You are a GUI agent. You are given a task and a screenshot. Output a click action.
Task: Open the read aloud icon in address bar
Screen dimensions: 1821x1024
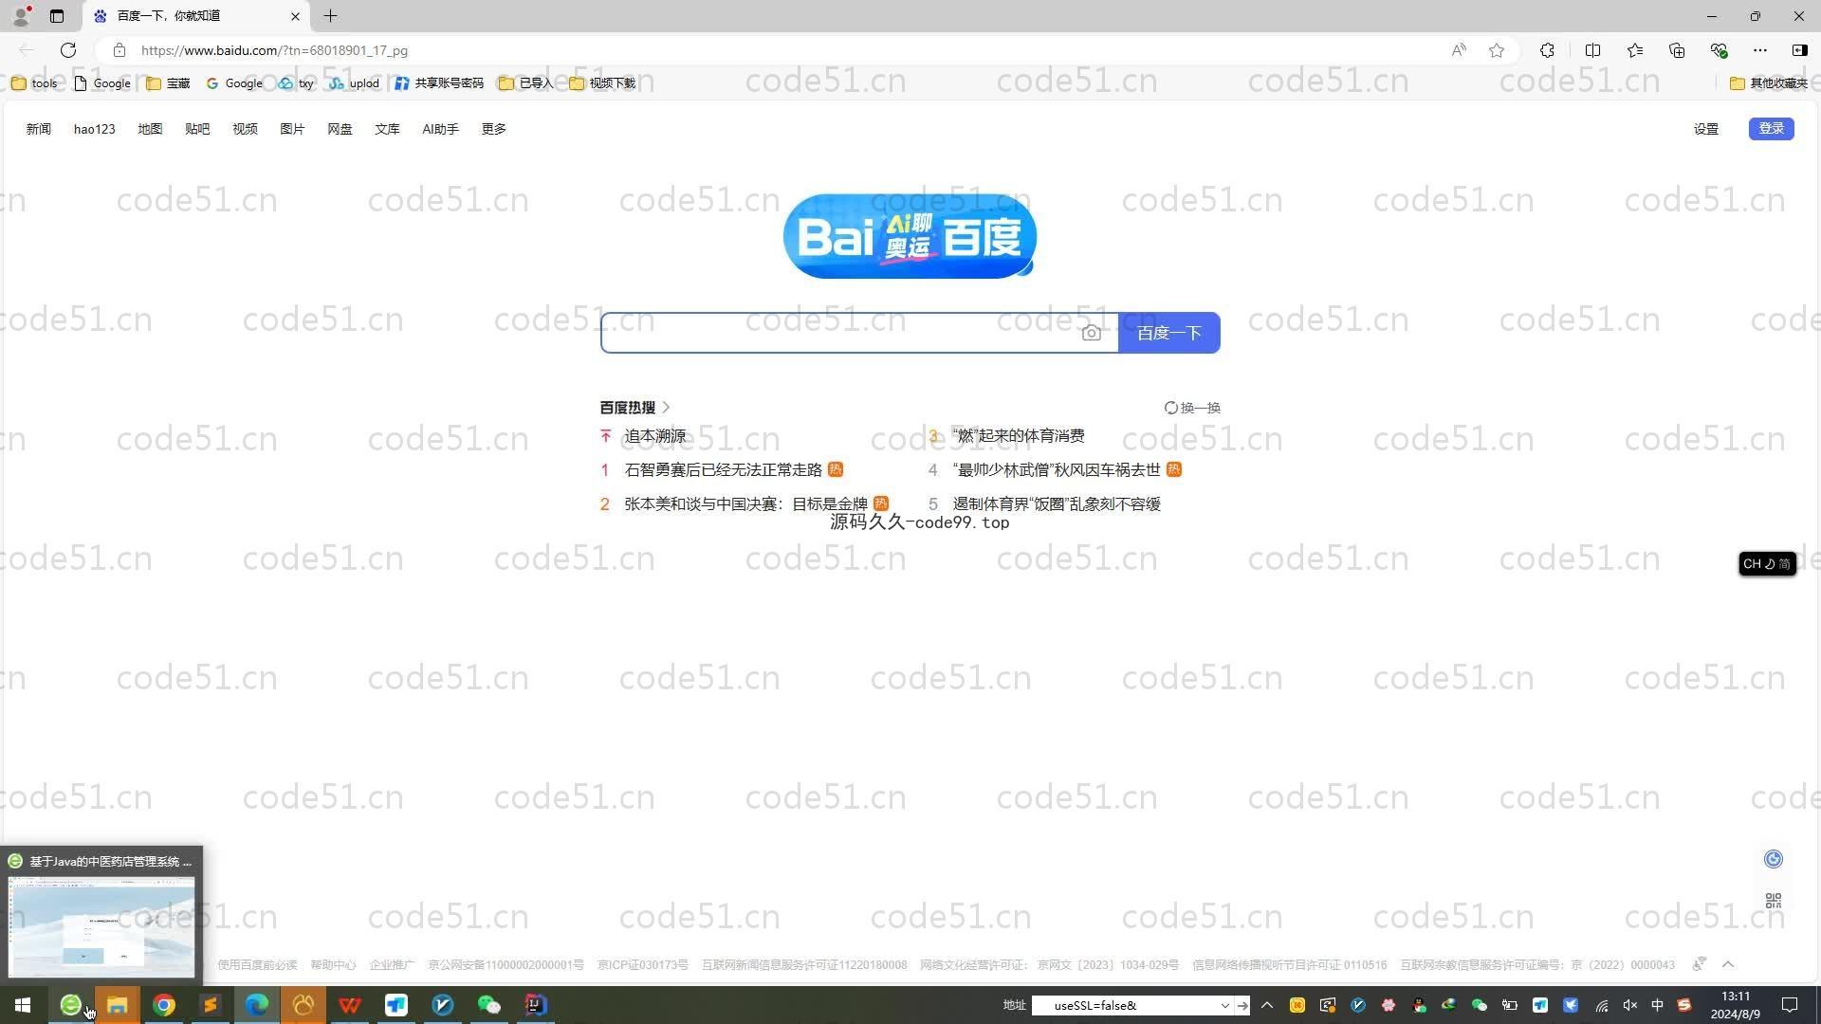tap(1459, 50)
